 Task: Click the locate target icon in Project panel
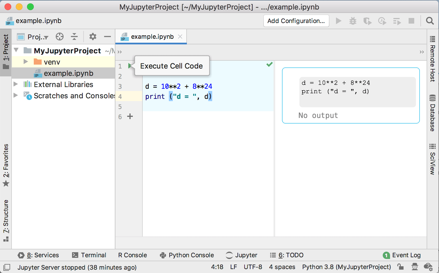(x=60, y=37)
